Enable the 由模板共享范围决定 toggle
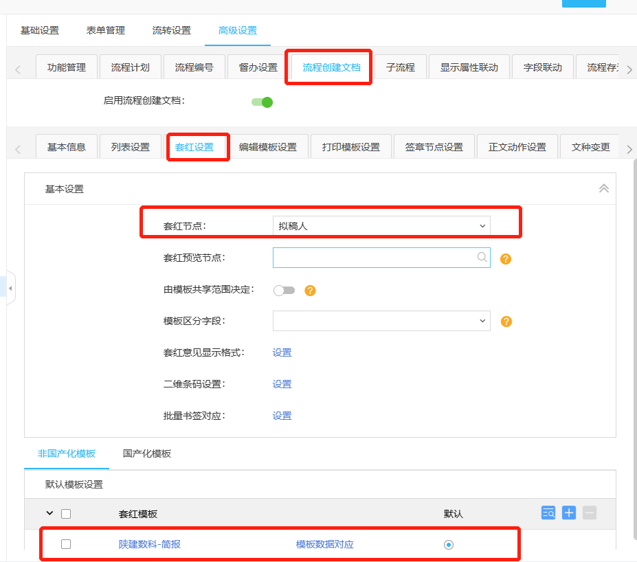The height and width of the screenshot is (562, 637). [x=284, y=291]
